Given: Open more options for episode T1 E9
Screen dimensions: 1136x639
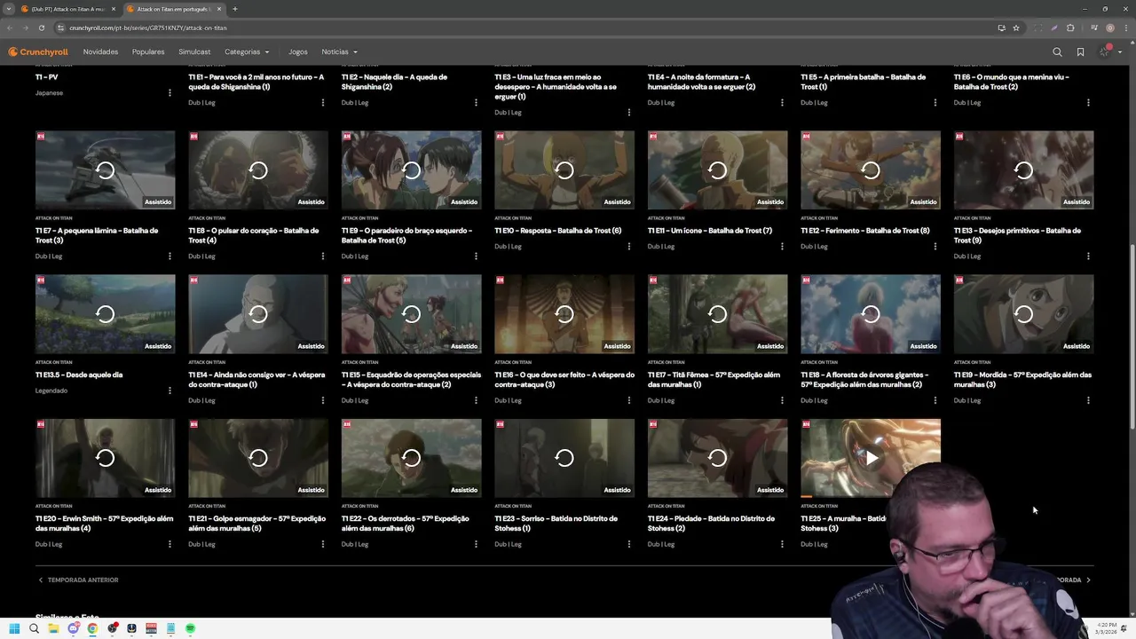Looking at the screenshot, I should tap(476, 256).
